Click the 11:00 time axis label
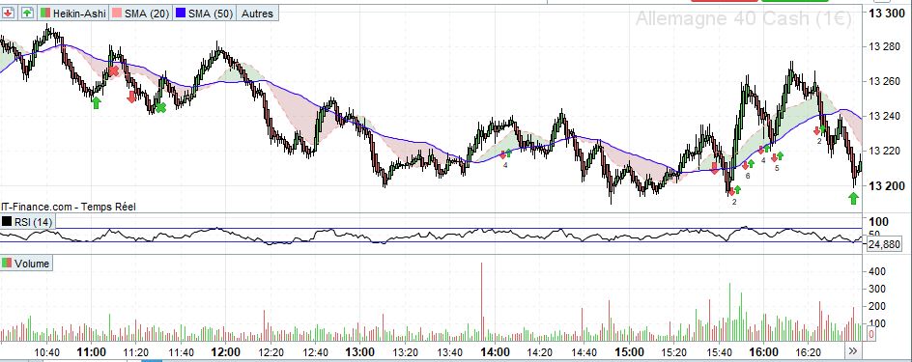Image resolution: width=912 pixels, height=362 pixels. [x=92, y=352]
